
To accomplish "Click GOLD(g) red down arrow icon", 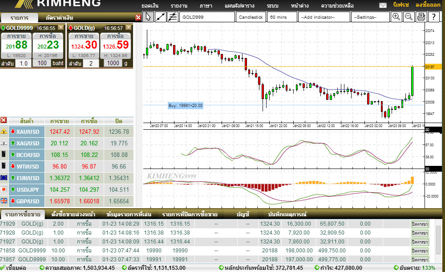I will coord(71,28).
